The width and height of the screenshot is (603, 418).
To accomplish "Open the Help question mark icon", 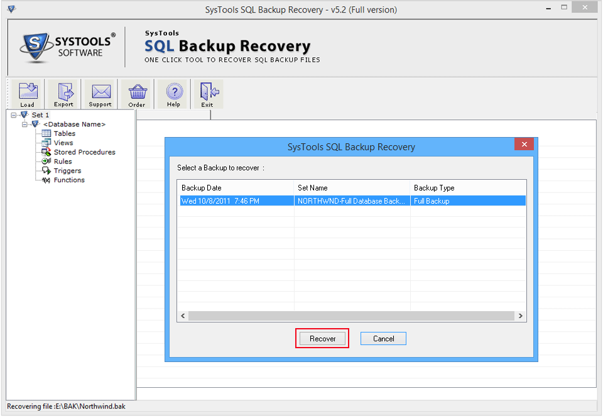I will [x=174, y=94].
